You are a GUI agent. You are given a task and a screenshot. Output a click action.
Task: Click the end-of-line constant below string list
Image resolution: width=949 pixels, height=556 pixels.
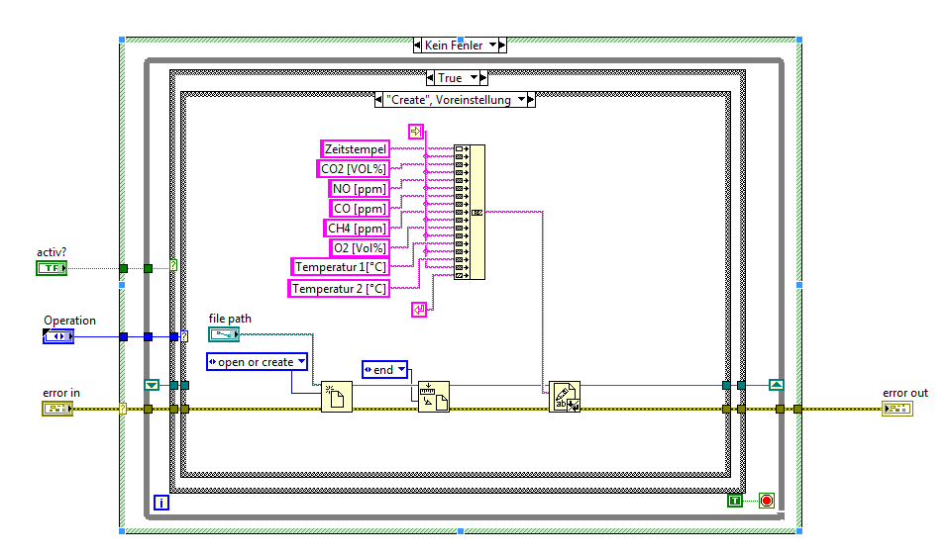click(419, 310)
